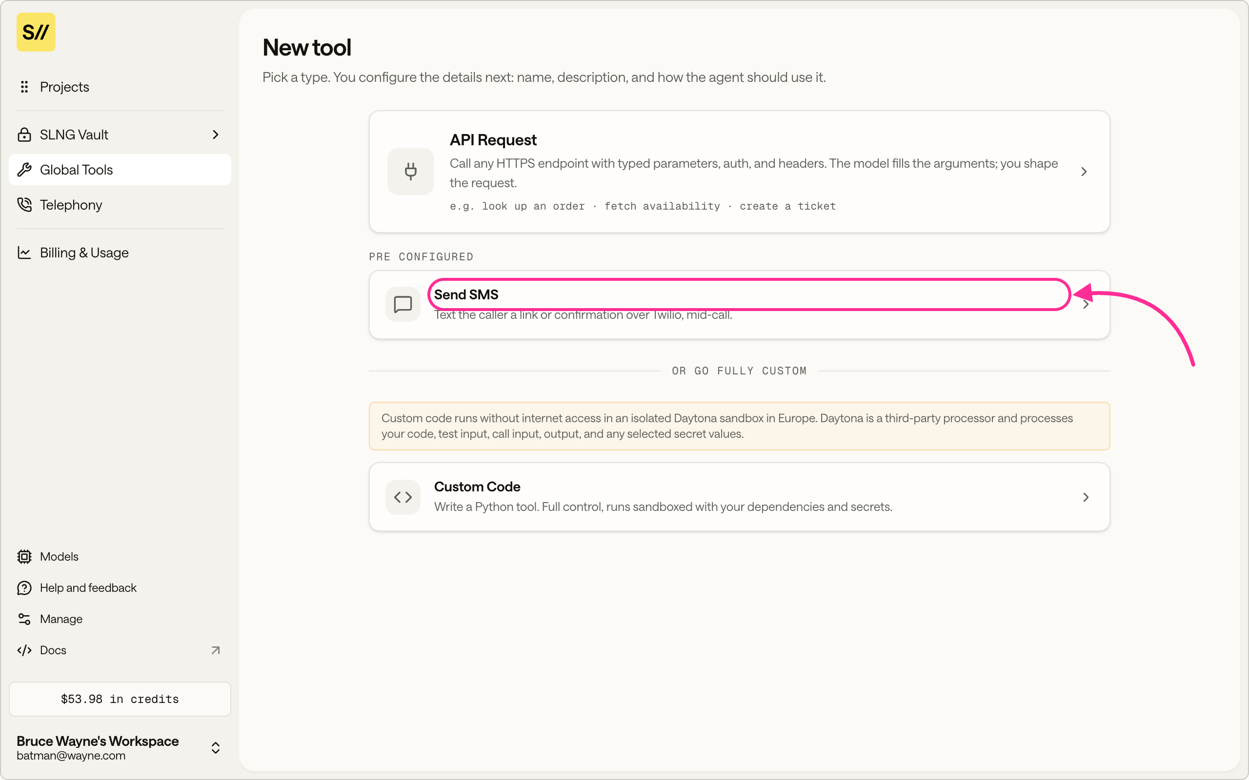Click the New tool heading
Screen dimensions: 1249x780
pos(307,47)
